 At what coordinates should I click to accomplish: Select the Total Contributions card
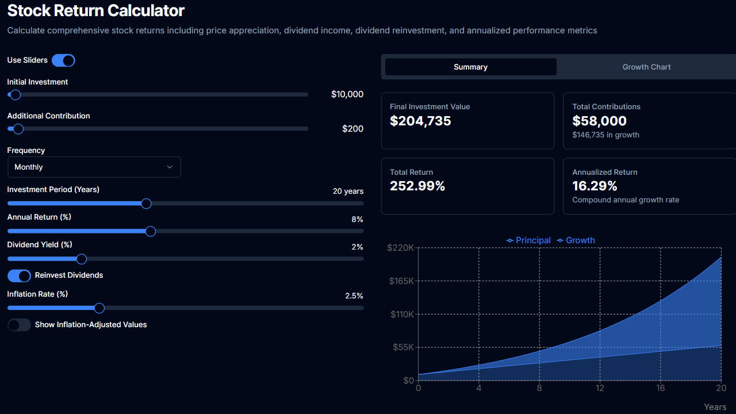(649, 120)
